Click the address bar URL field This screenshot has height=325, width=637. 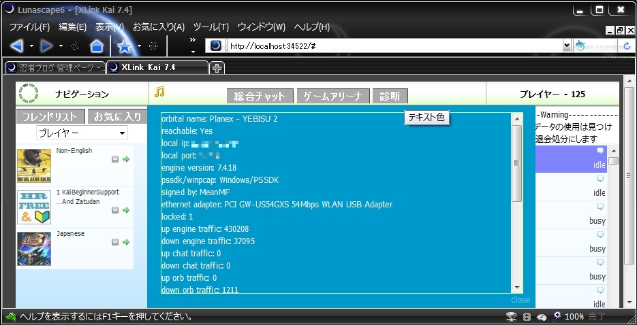pyautogui.click(x=395, y=46)
